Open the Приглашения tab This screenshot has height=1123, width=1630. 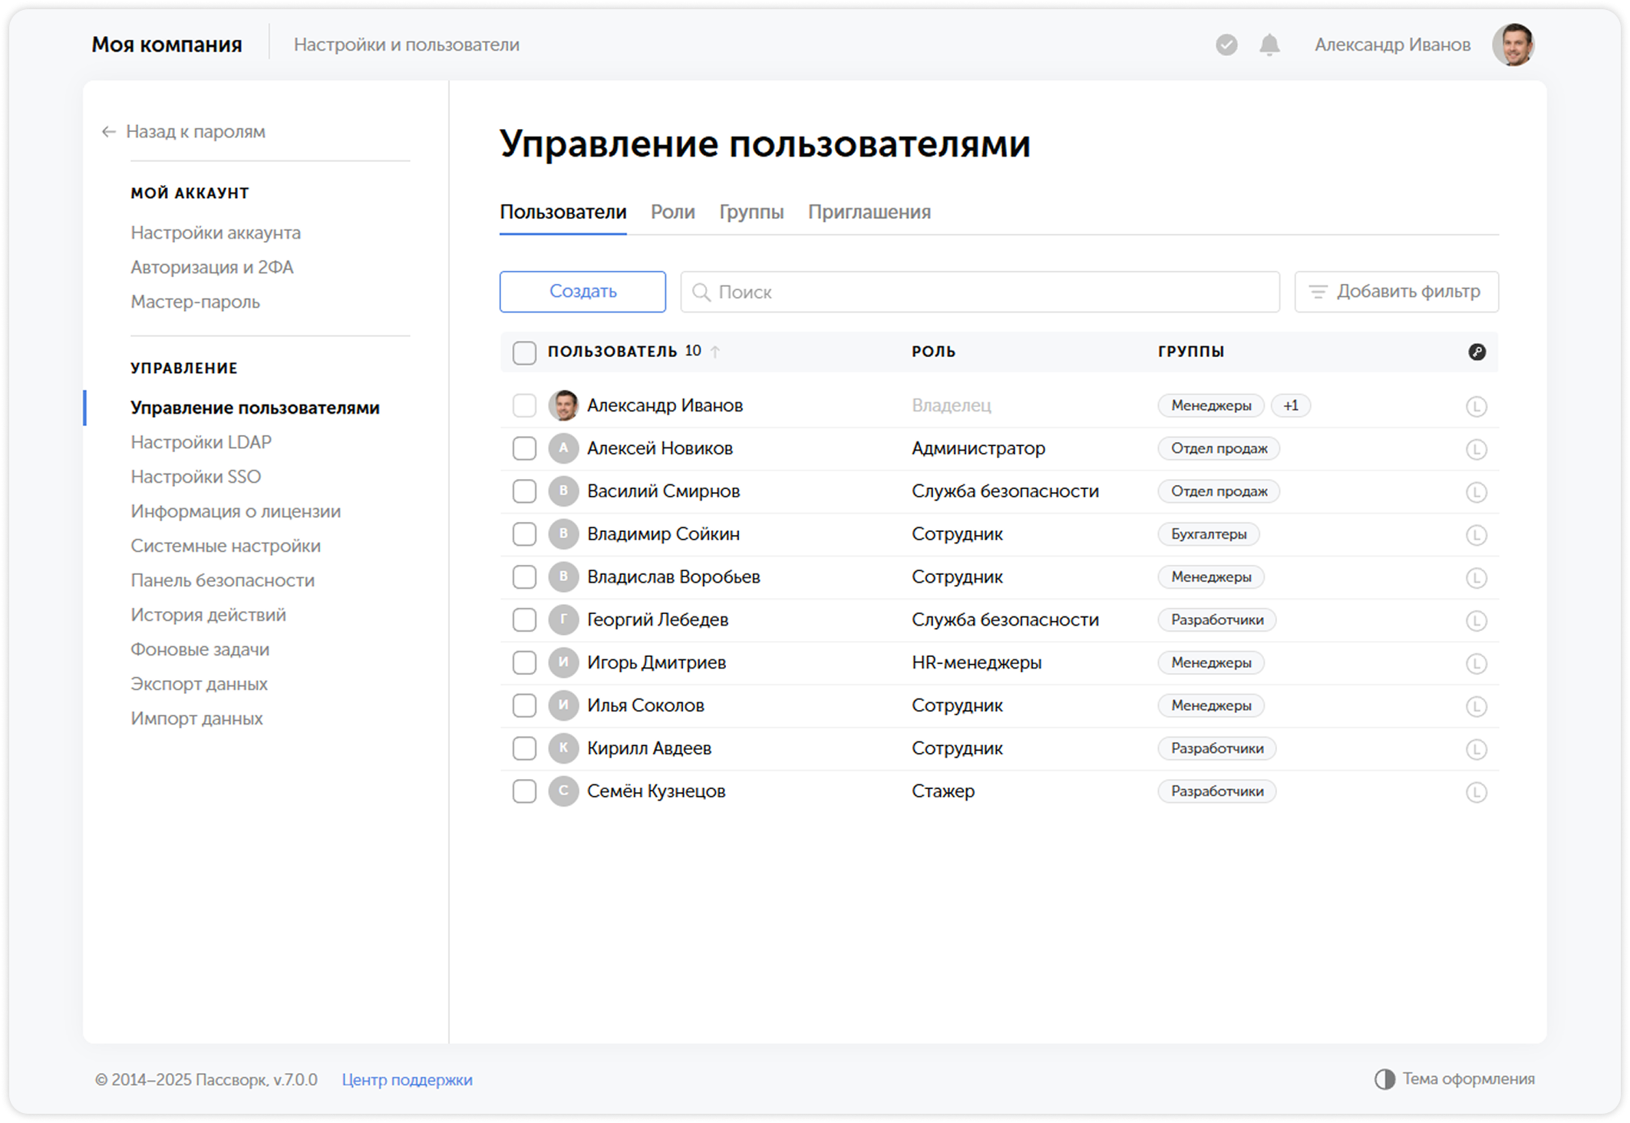869,212
